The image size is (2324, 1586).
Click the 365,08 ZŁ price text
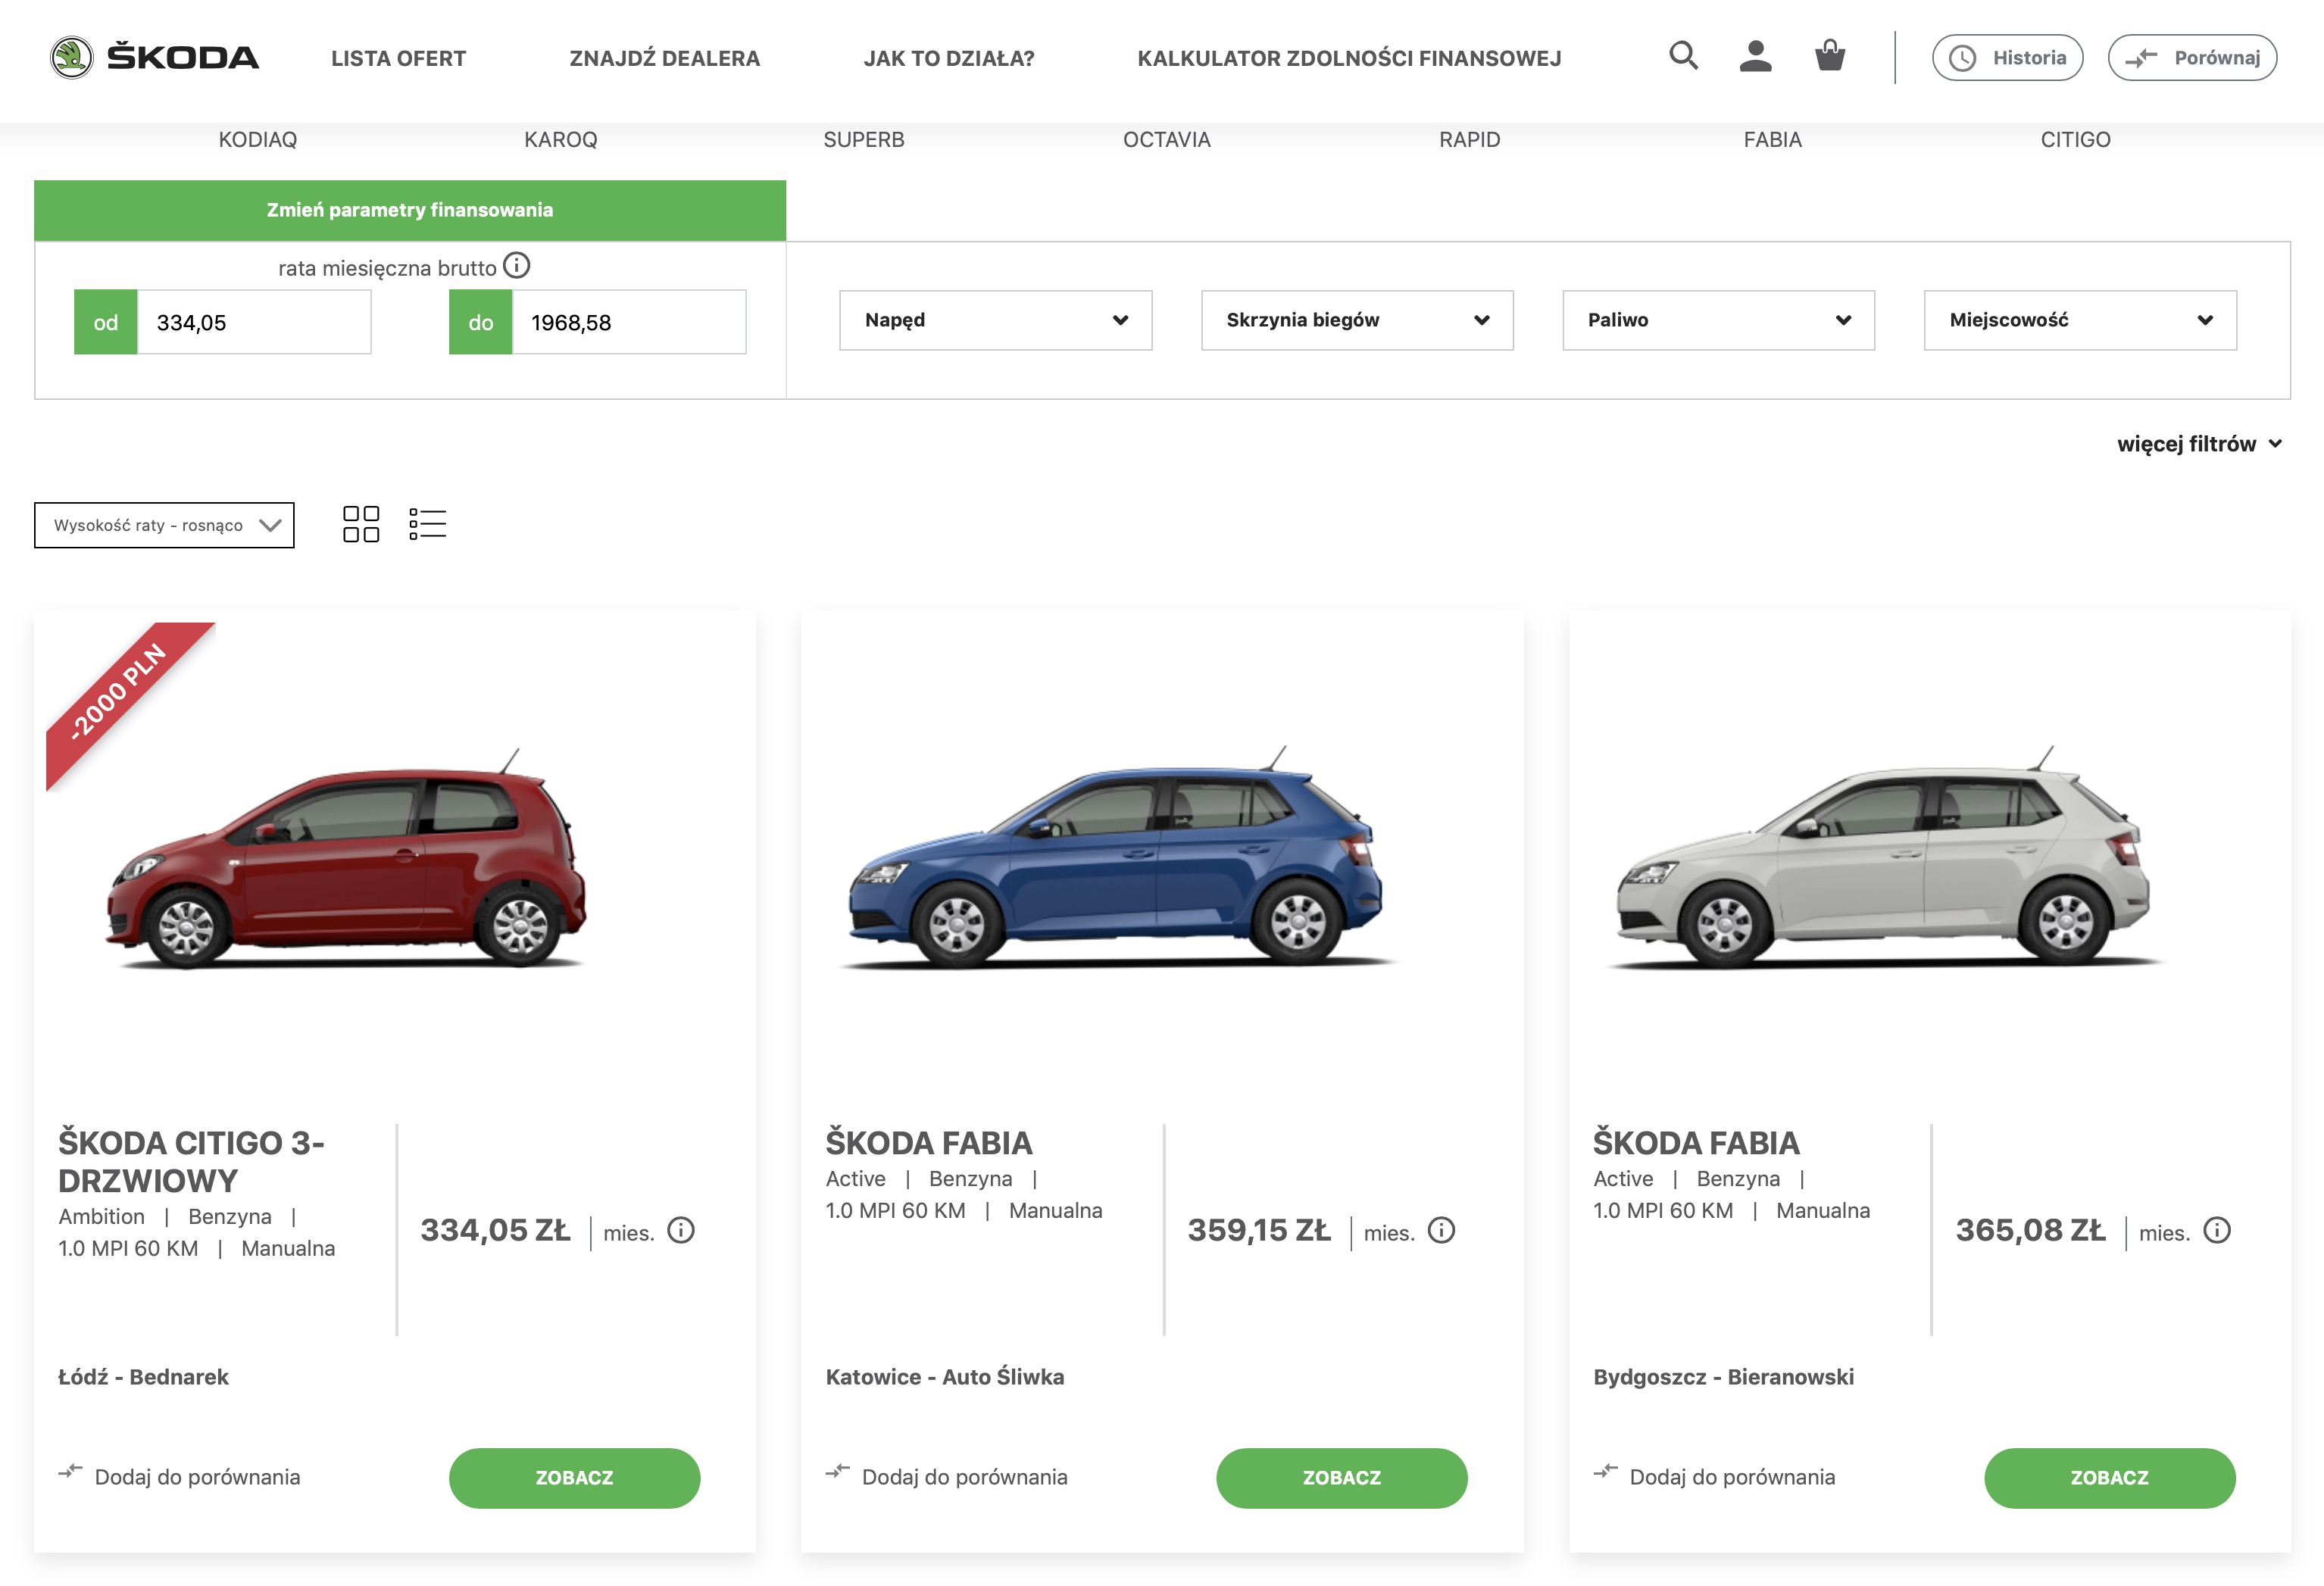click(2030, 1230)
